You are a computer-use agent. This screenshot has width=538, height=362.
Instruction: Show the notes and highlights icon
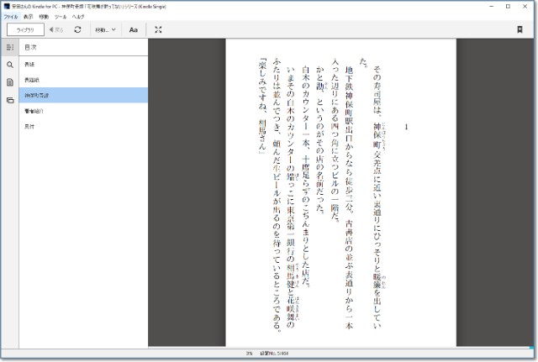click(10, 82)
